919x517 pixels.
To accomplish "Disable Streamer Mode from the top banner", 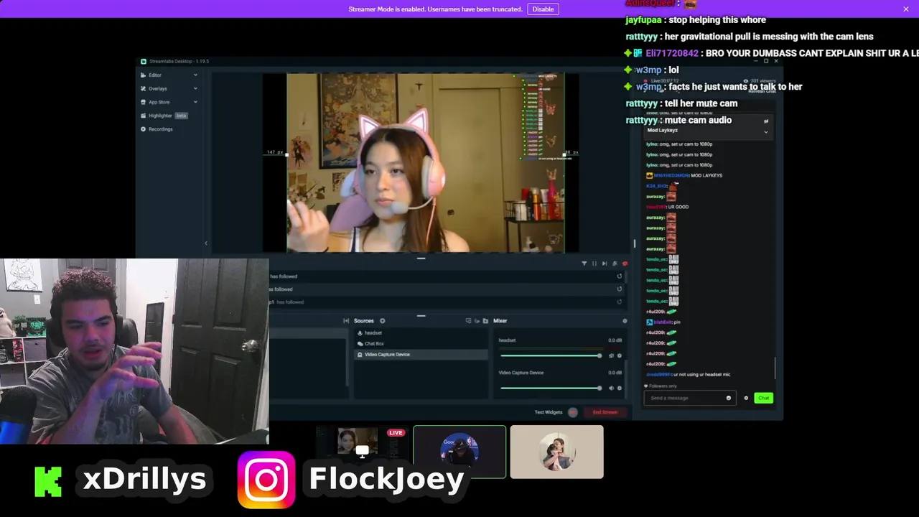I will click(x=543, y=9).
